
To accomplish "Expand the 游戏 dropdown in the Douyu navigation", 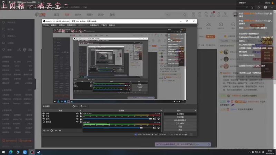I will (x=101, y=14).
